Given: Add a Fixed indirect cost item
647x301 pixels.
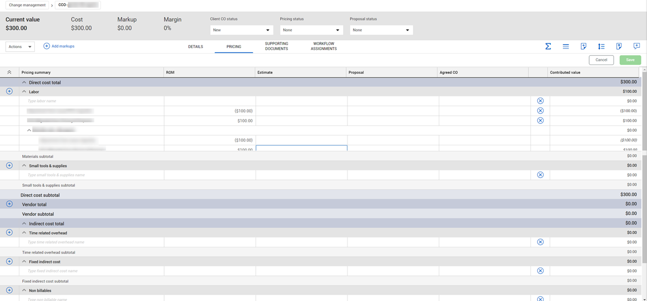Looking at the screenshot, I should point(9,261).
